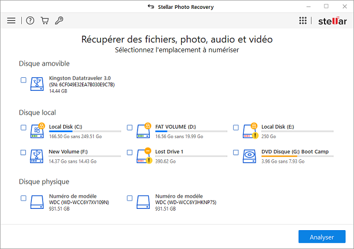Click the '16.56 Go sans 19.99 Go' text
This screenshot has width=354, height=249.
coord(179,136)
